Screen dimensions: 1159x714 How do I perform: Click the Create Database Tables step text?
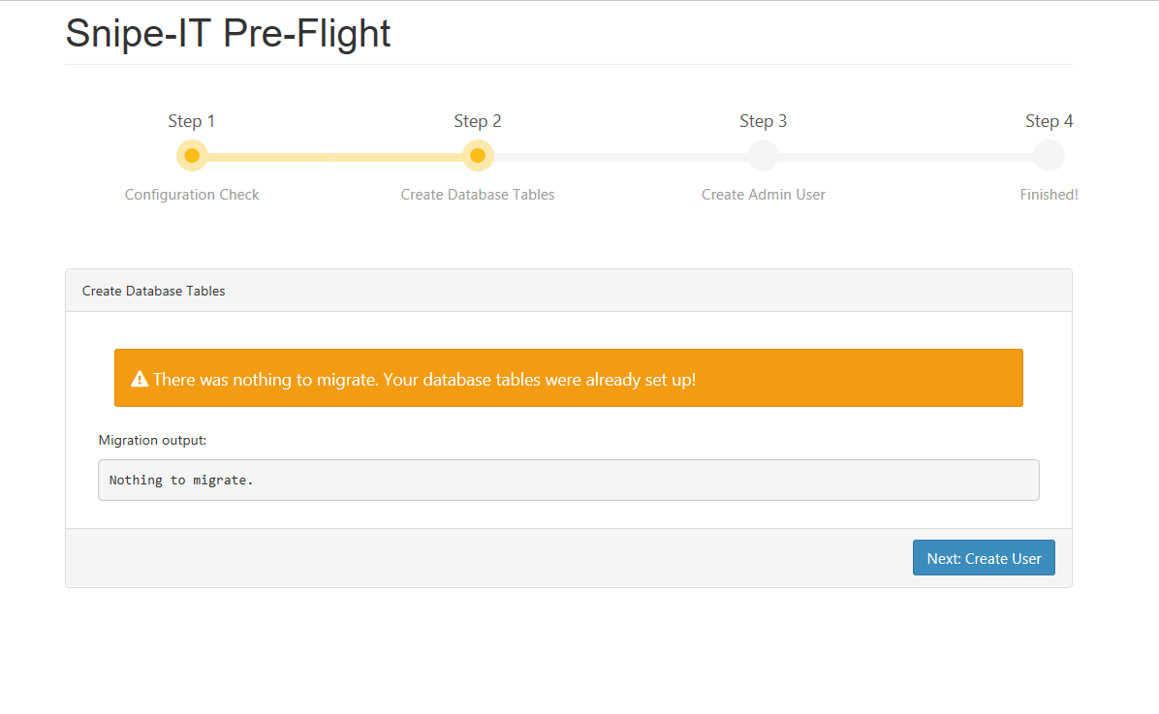478,195
